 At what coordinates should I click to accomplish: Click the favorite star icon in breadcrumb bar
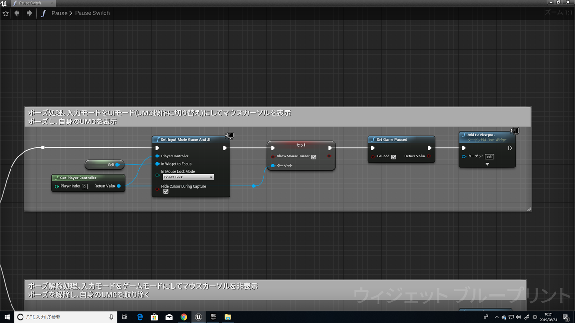pos(5,13)
